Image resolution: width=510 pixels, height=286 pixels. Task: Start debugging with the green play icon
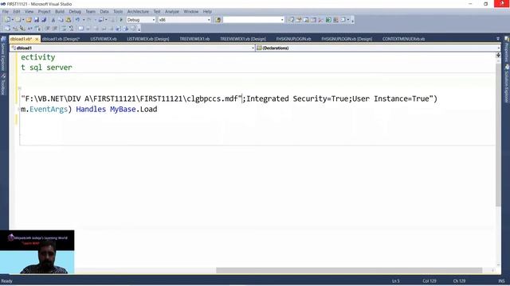coord(121,20)
